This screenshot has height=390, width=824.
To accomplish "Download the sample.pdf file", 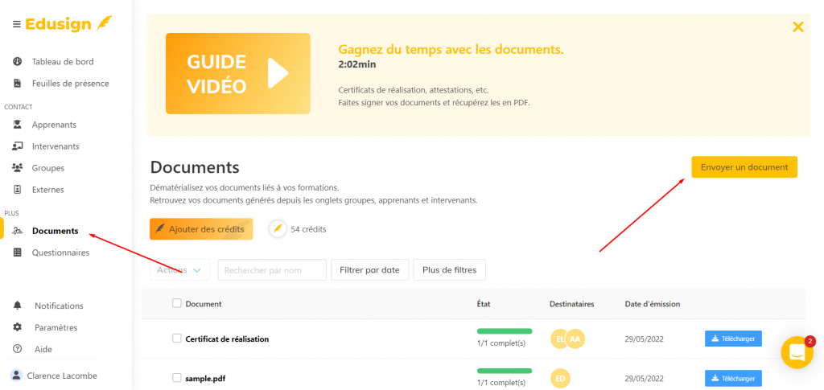I will point(733,378).
